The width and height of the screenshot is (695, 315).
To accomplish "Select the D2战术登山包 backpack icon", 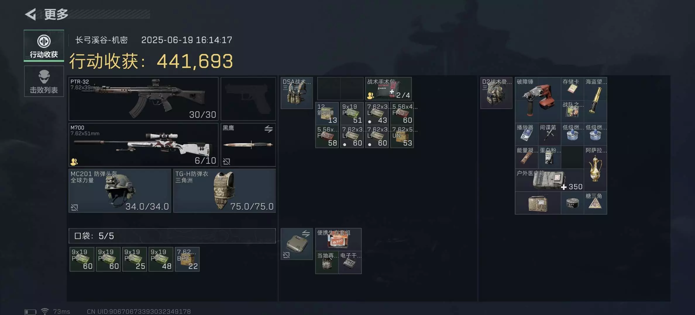I will coord(496,93).
